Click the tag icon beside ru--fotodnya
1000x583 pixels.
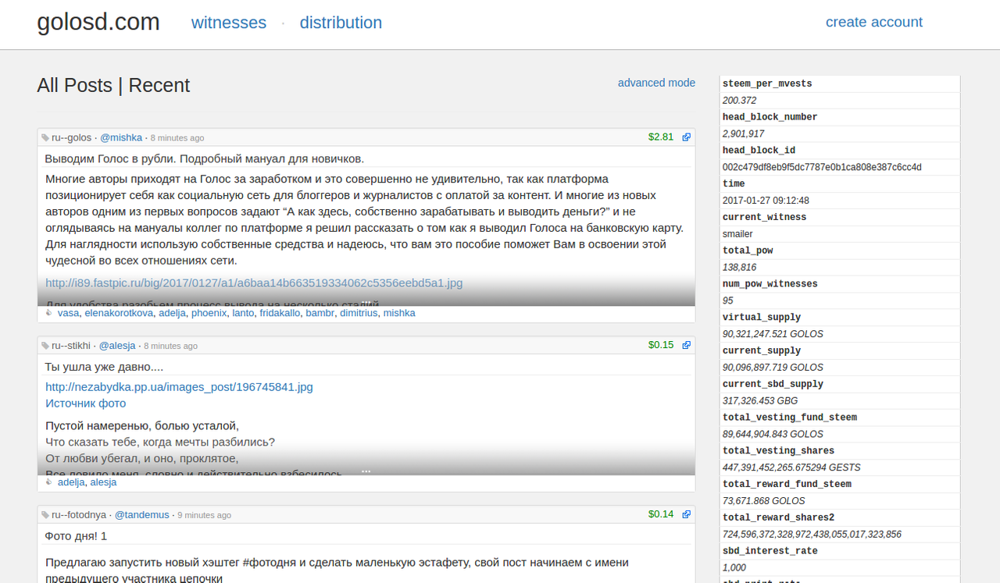click(45, 515)
